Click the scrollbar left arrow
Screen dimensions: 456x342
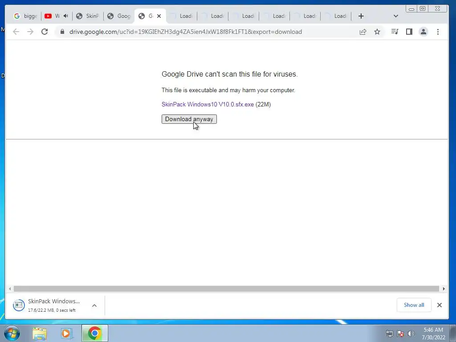pos(10,289)
